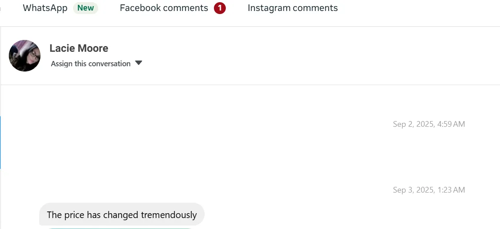Open the Assign this conversation menu

pyautogui.click(x=91, y=64)
